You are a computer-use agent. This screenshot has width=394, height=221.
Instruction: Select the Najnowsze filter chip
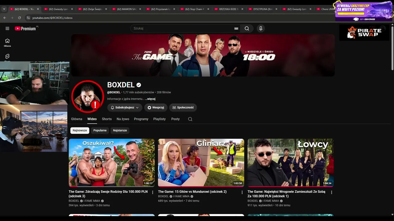click(x=80, y=130)
